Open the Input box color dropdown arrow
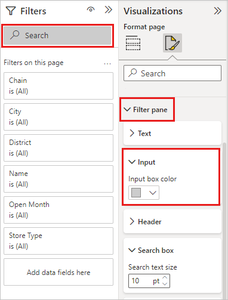The image size is (228, 300). [x=153, y=193]
